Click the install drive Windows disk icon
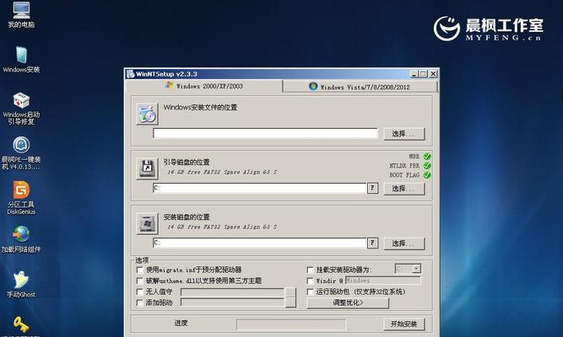The height and width of the screenshot is (337, 563). point(147,223)
